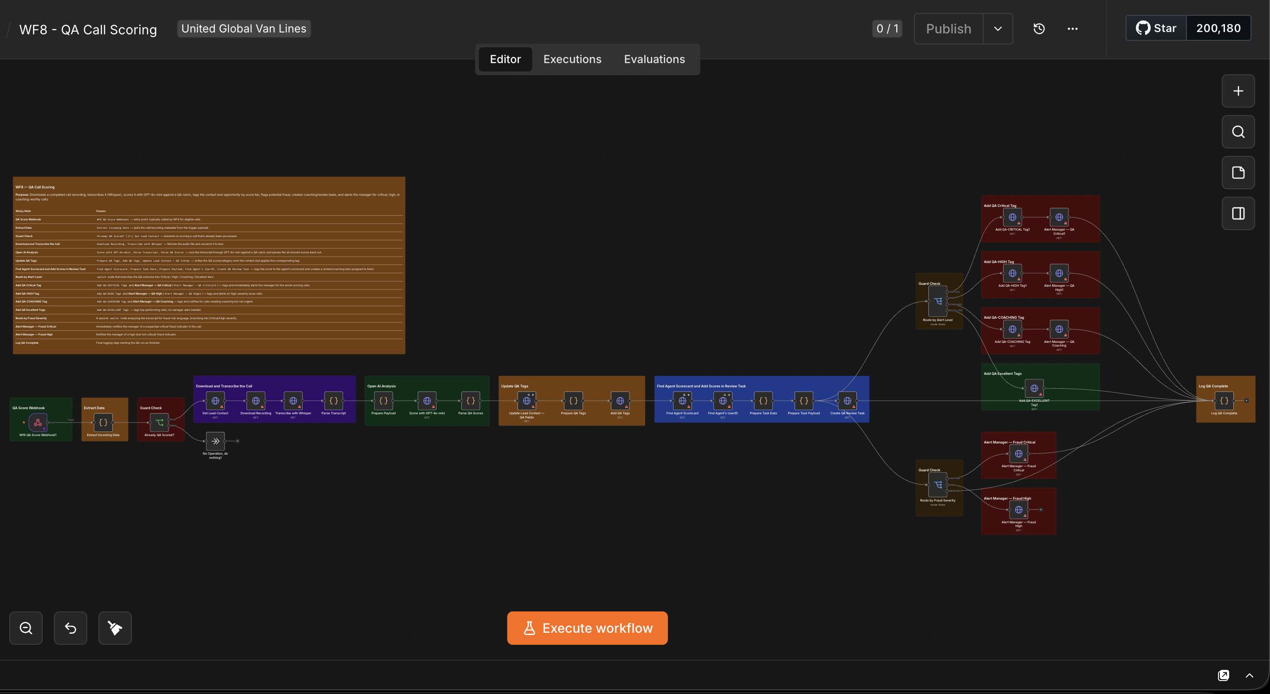1270x694 pixels.
Task: Click the Open AI Analysis sticky header
Action: tap(382, 386)
